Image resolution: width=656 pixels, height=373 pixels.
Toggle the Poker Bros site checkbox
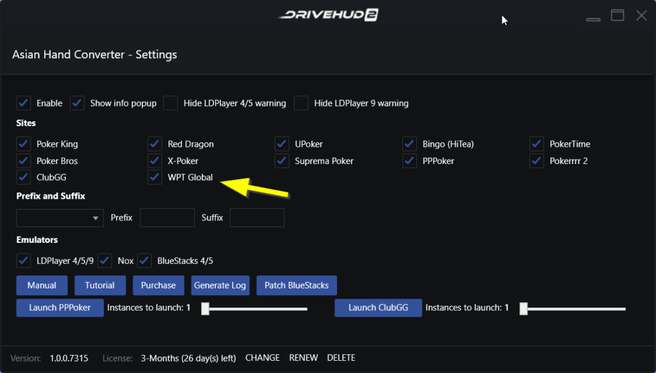pos(24,161)
